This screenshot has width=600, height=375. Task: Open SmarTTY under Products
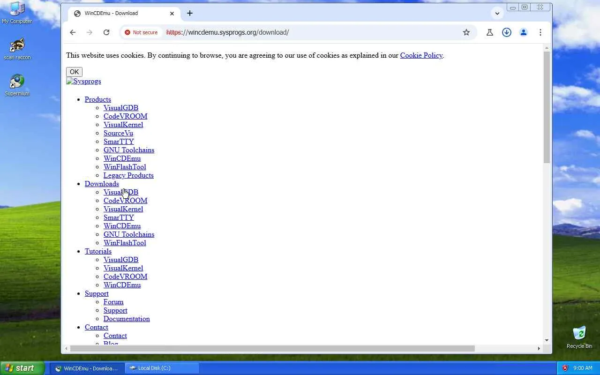pos(119,142)
